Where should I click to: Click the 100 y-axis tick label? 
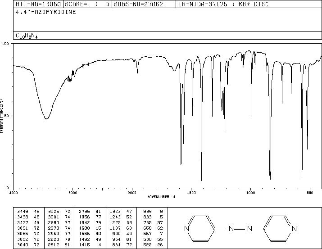5,44
